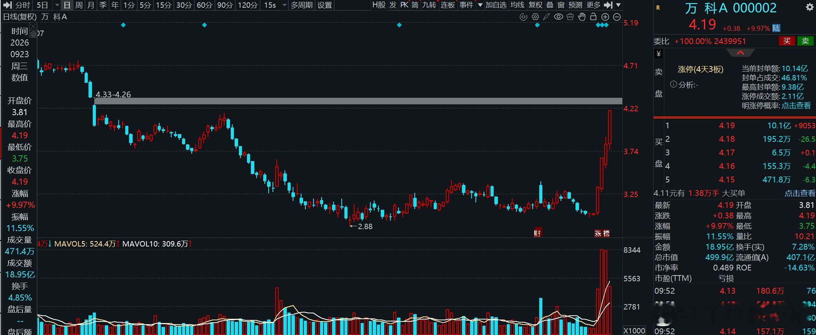Zoom out with the minus circle icon
The width and height of the screenshot is (816, 335).
pos(617,17)
